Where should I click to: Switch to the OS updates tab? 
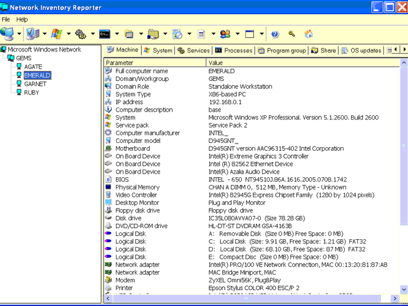point(362,50)
